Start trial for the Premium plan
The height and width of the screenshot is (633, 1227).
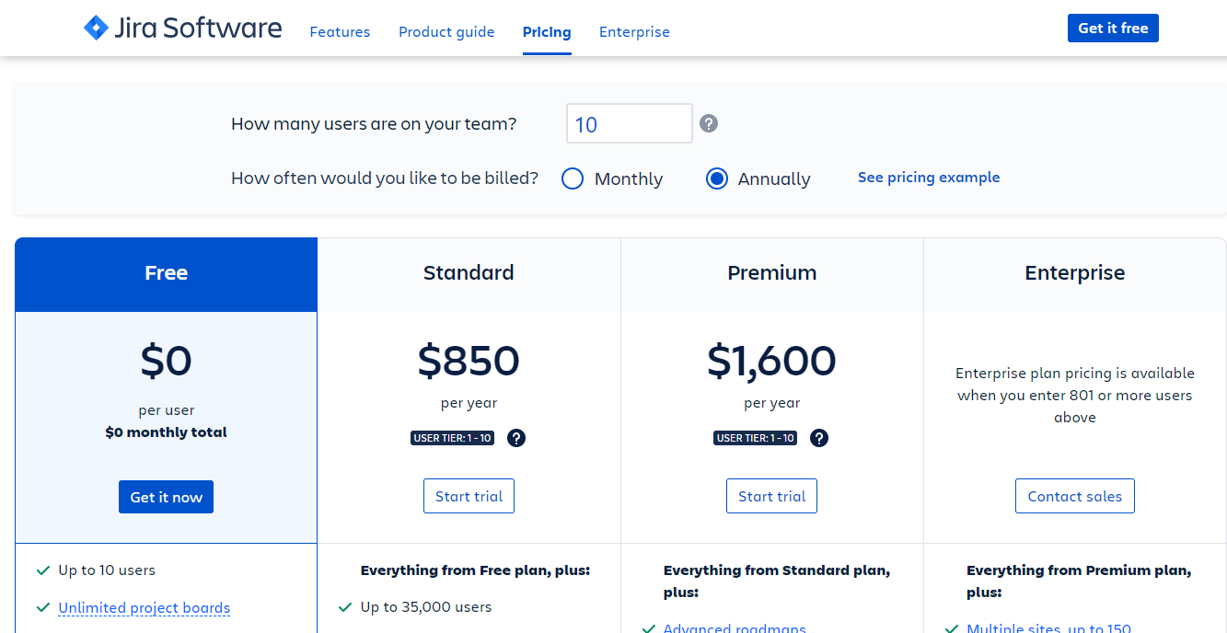click(771, 496)
